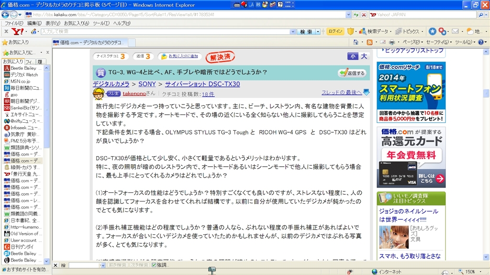This screenshot has height=275, width=490.
Task: Jump to スレッドの最後へ link
Action: click(342, 92)
